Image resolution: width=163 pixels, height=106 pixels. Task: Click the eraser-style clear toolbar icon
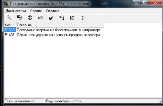pos(51,18)
